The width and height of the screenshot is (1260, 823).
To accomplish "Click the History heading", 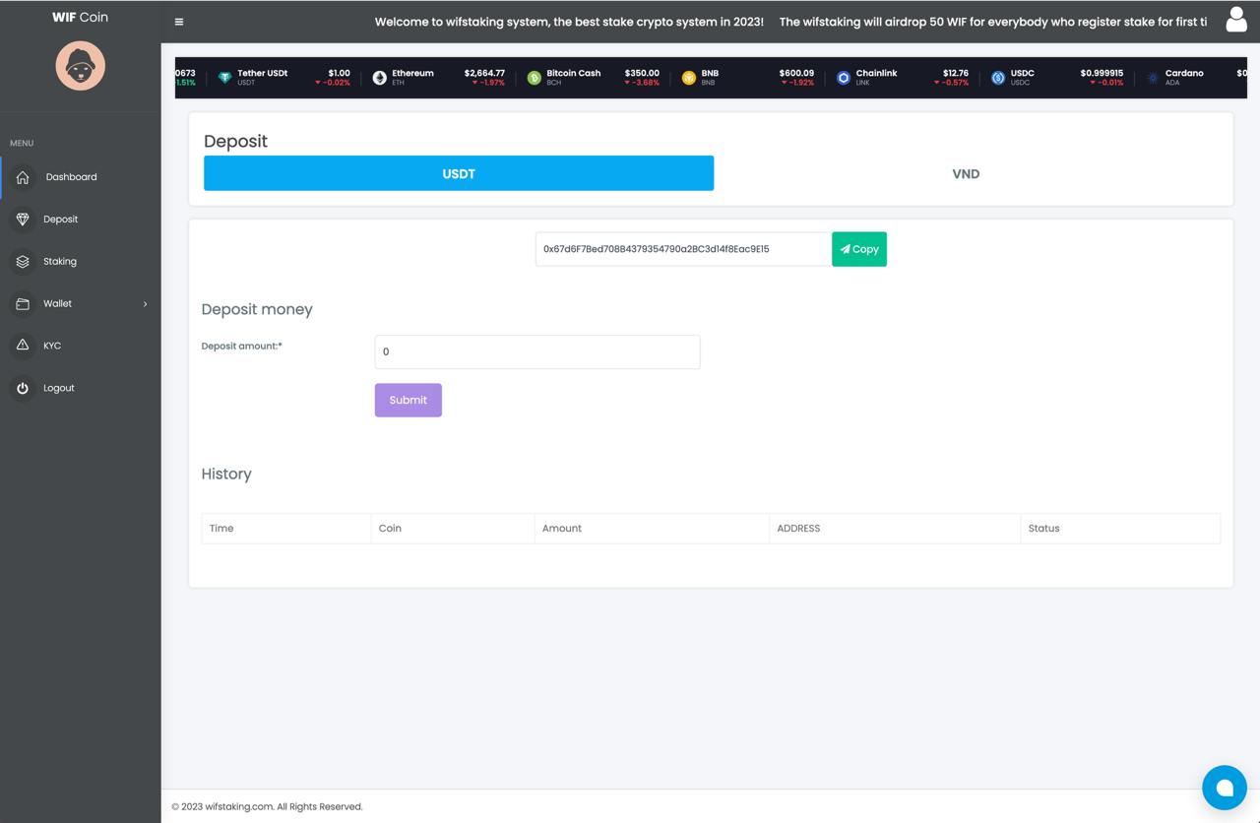I will 226,474.
